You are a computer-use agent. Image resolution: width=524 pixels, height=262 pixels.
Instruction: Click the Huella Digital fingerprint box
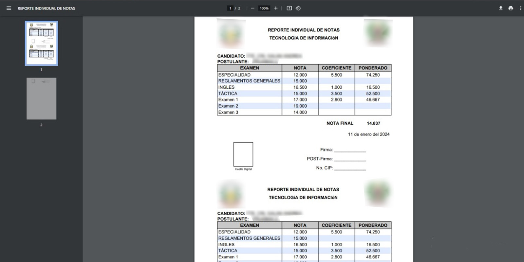[243, 154]
